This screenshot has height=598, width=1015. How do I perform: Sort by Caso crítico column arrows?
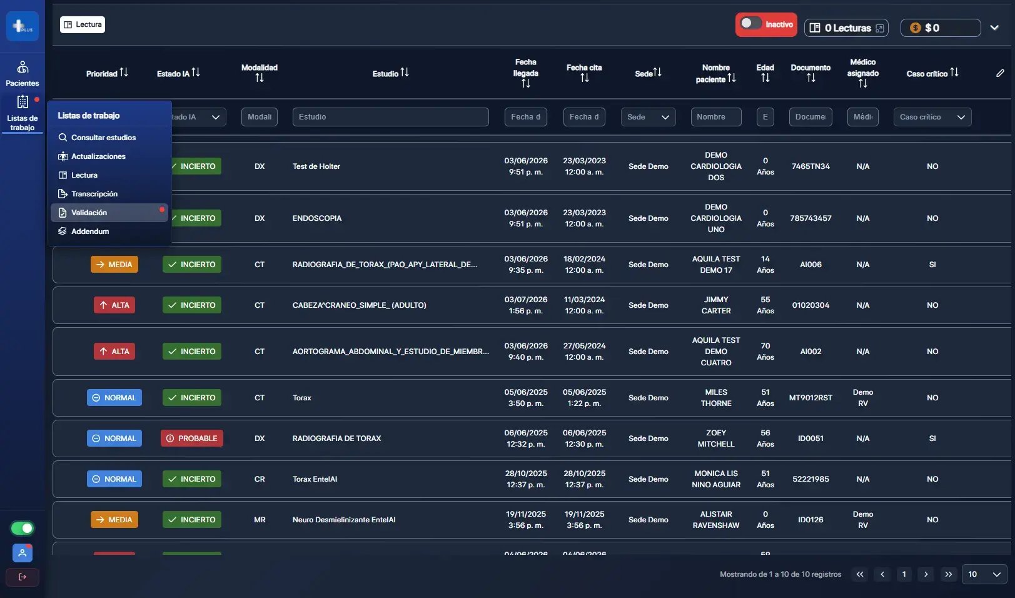[x=954, y=73]
